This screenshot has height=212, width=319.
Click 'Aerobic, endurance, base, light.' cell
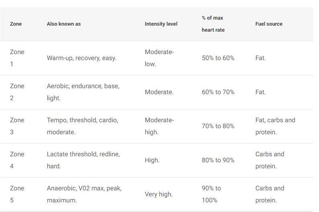click(x=83, y=92)
